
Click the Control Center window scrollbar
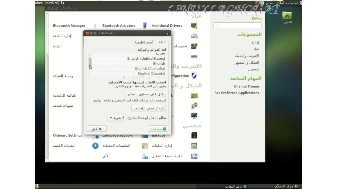tap(47, 106)
